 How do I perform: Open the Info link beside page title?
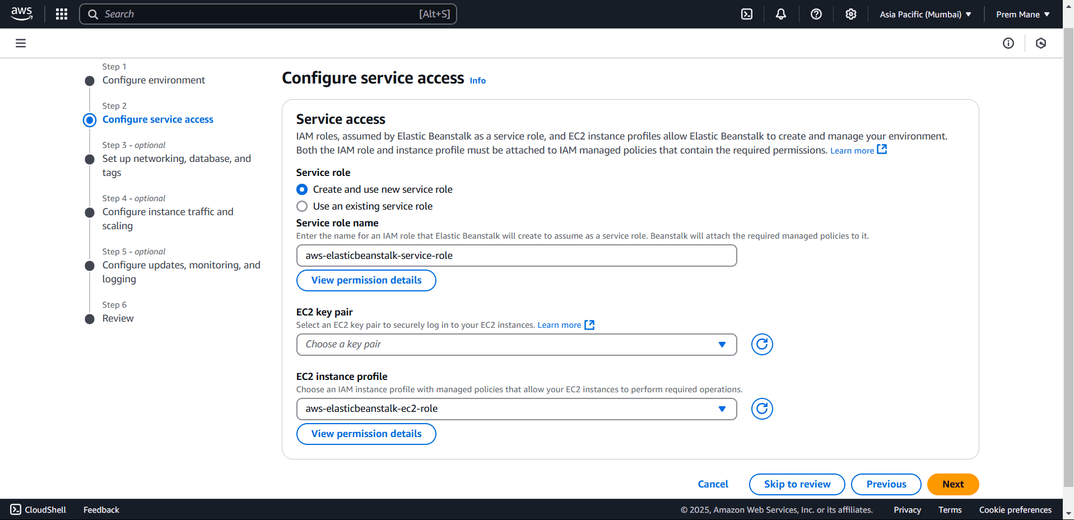click(477, 81)
